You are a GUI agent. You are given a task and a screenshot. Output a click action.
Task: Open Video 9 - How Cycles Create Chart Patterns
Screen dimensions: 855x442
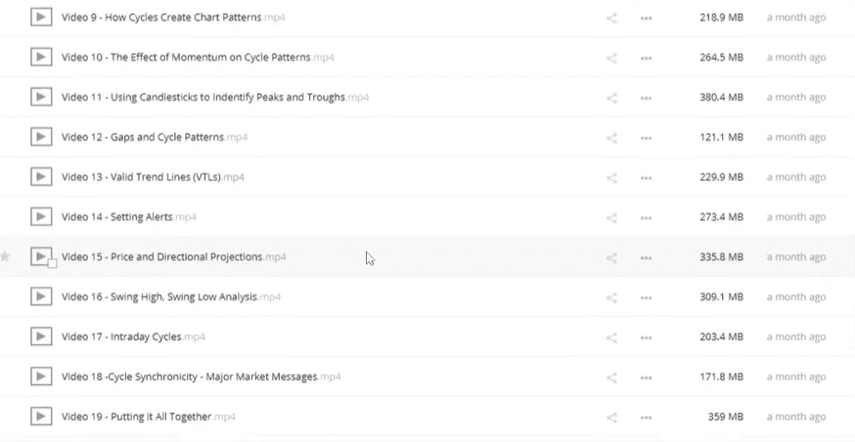click(173, 17)
